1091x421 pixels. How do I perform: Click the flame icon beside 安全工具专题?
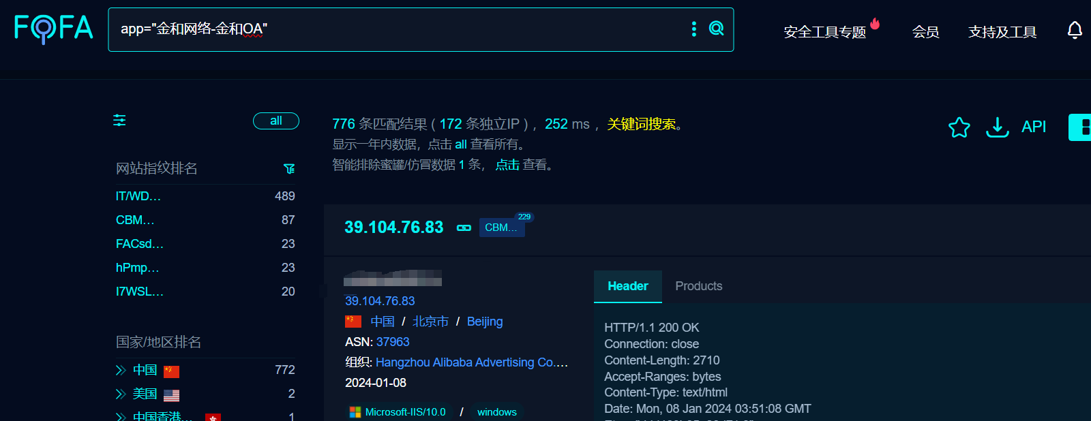pyautogui.click(x=875, y=24)
